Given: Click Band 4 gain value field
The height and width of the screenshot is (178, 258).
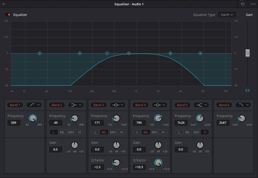Looking at the screenshot, I should point(139,149).
